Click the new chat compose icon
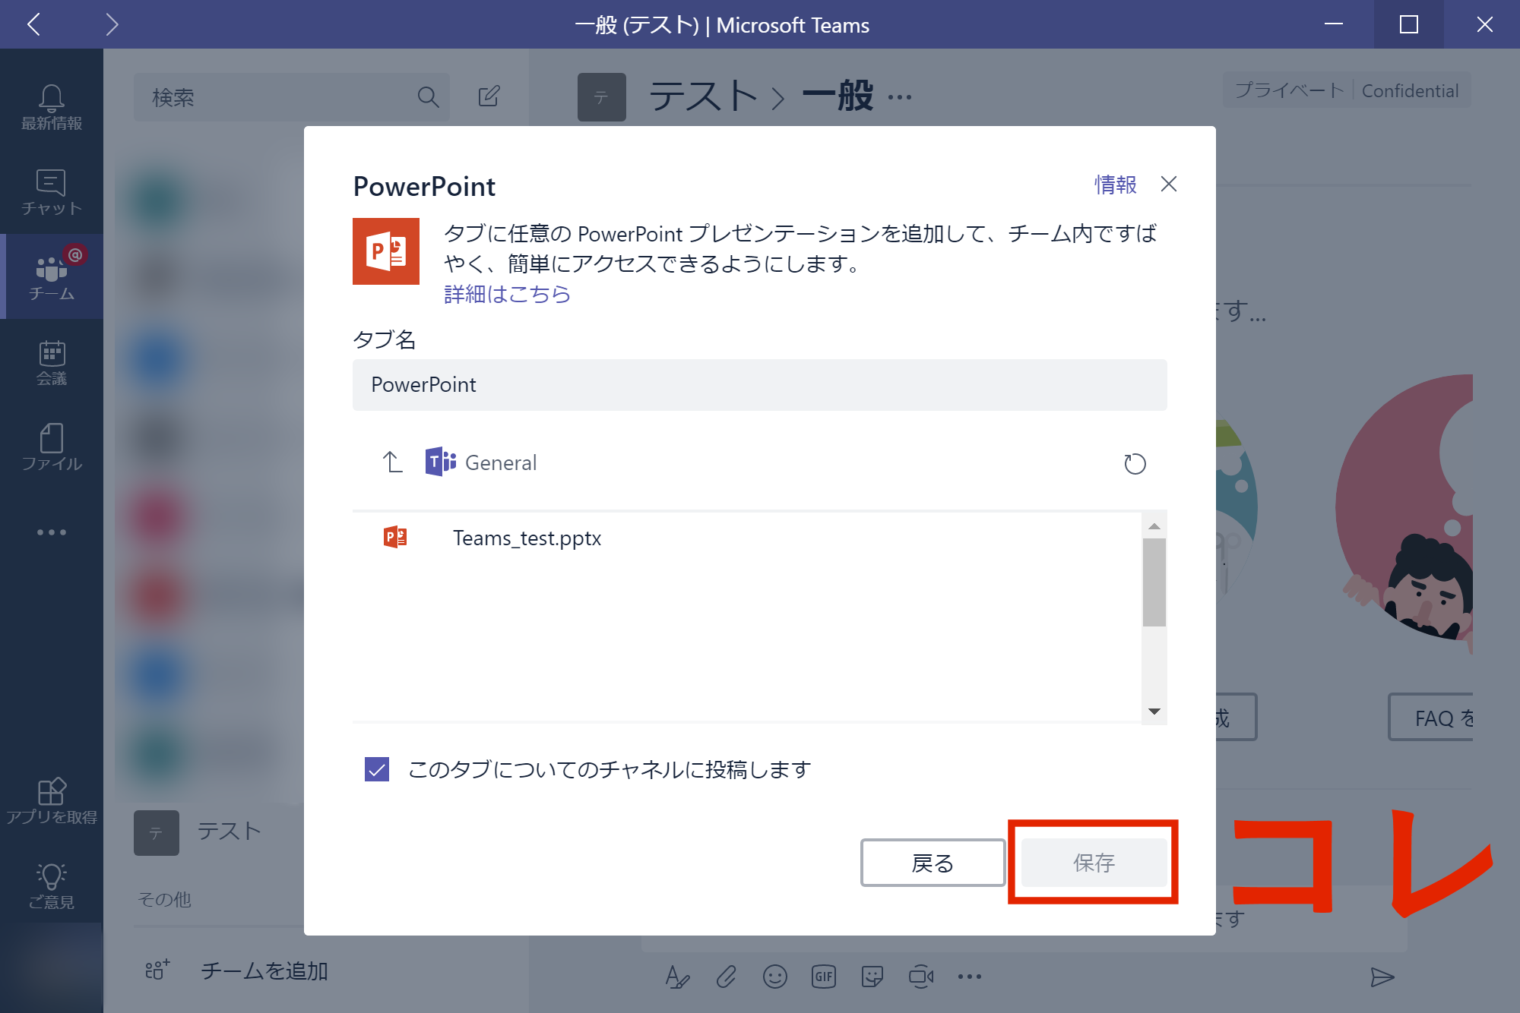The height and width of the screenshot is (1013, 1520). coord(489,96)
